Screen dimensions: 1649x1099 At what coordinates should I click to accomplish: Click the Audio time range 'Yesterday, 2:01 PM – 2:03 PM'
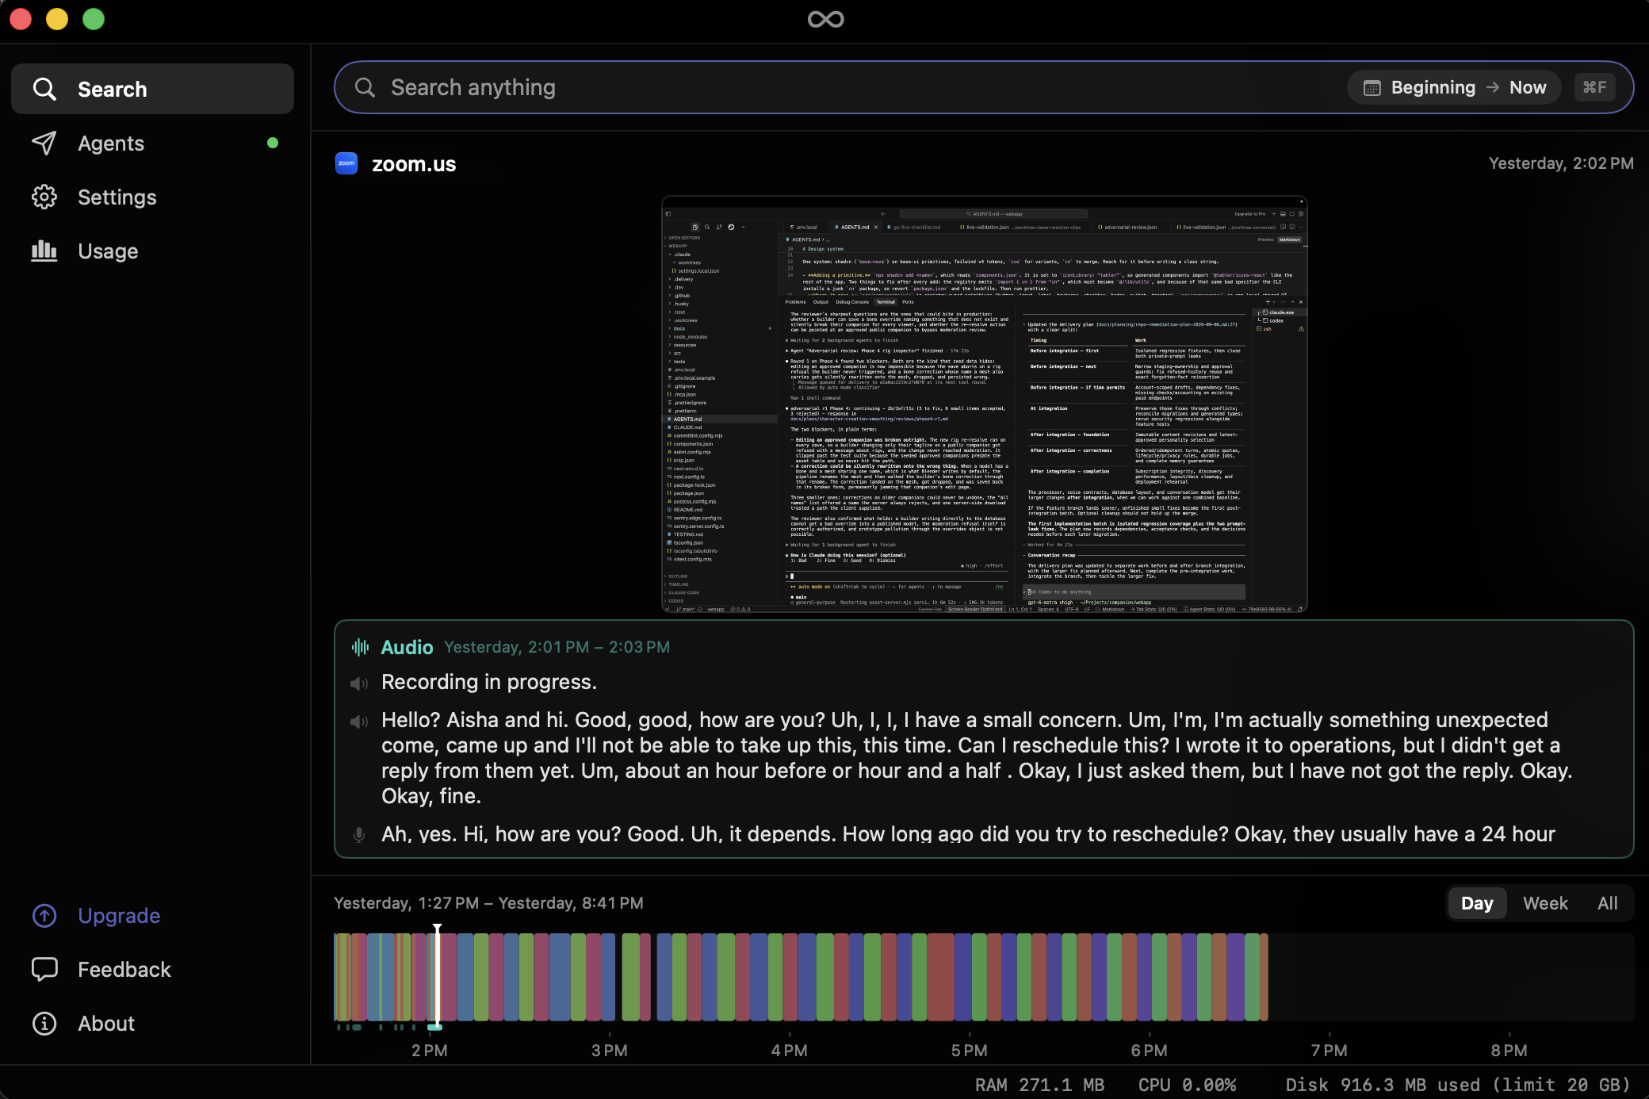click(x=557, y=647)
